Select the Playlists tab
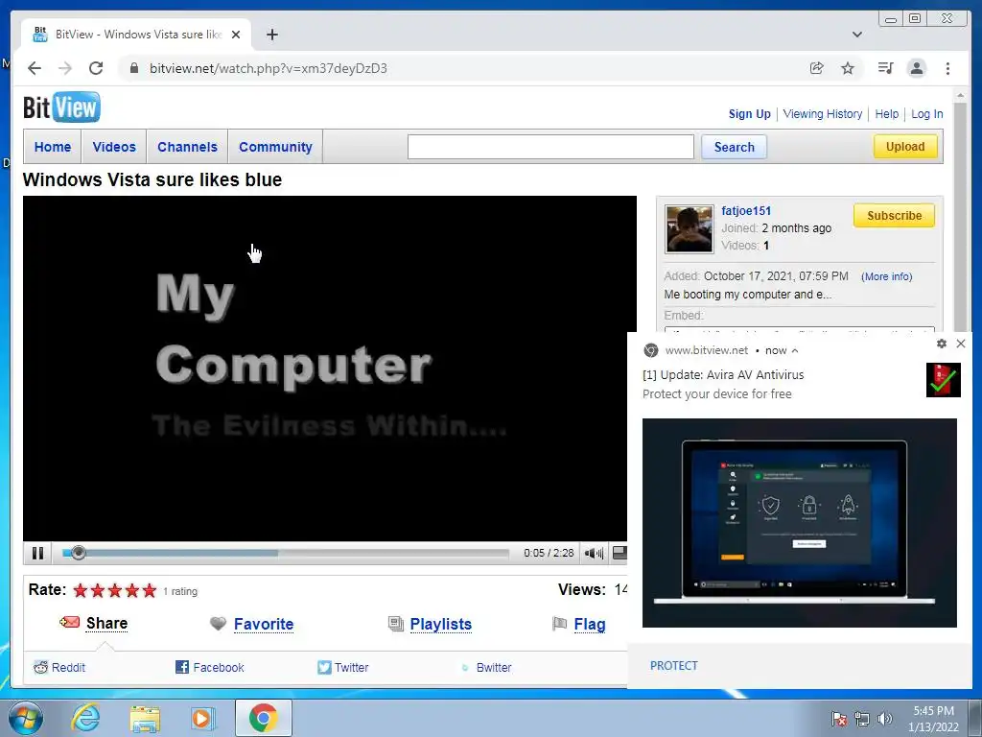982x737 pixels. [x=441, y=624]
